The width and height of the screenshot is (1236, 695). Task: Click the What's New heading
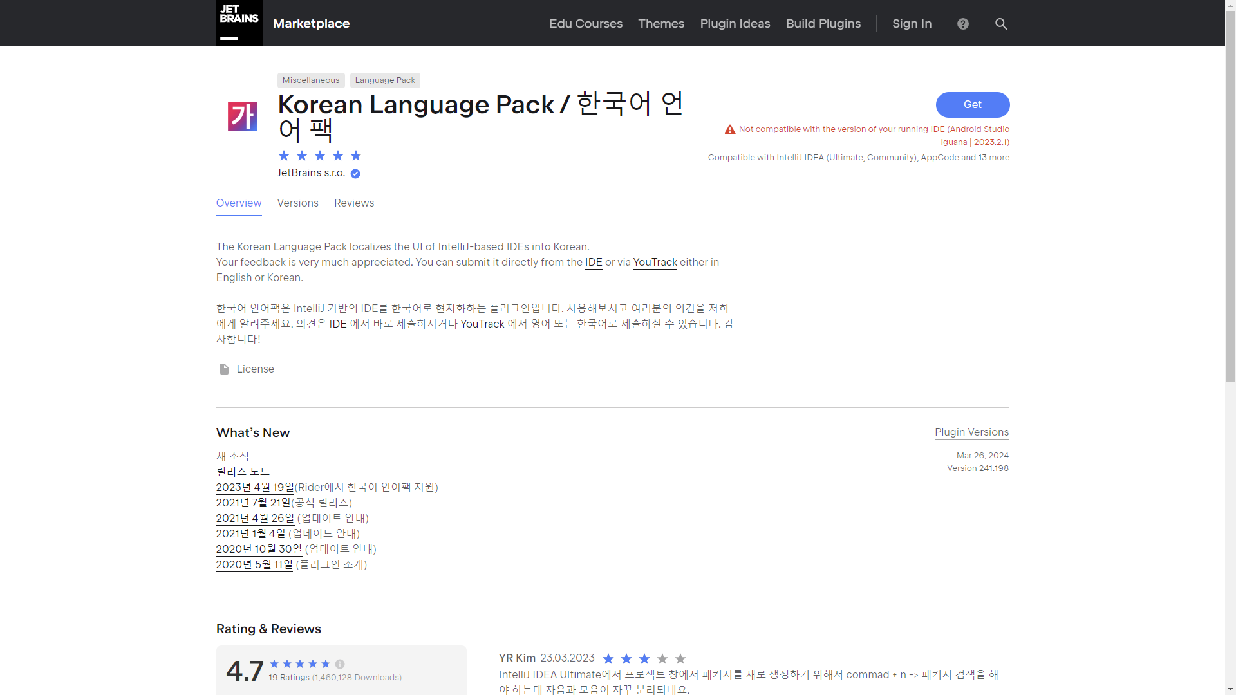pyautogui.click(x=253, y=433)
